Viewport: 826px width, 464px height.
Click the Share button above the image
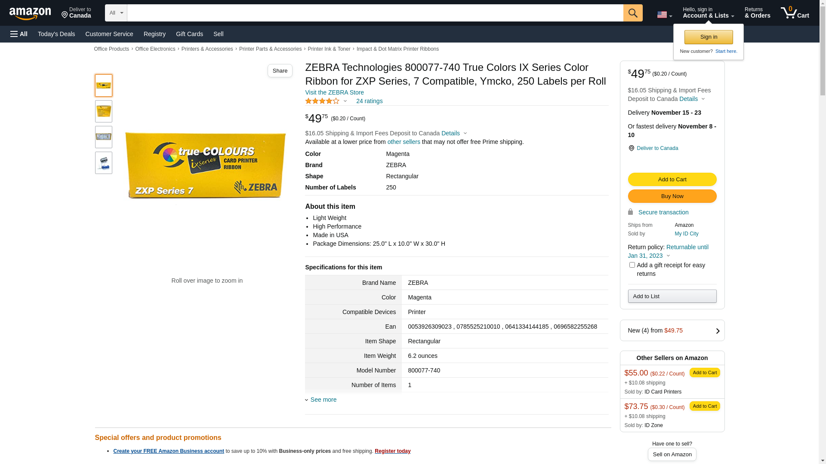280,70
